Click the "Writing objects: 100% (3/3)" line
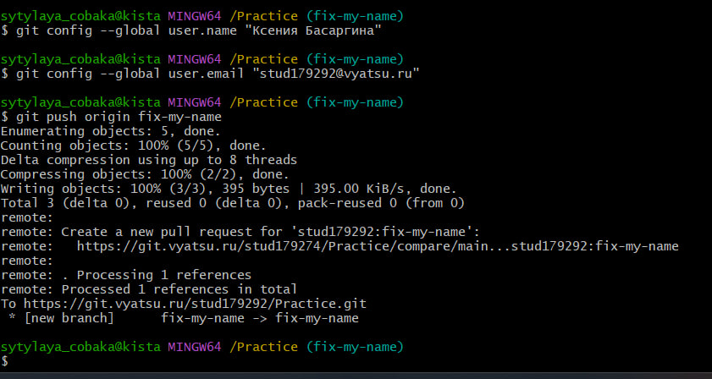712x379 pixels. pos(229,189)
